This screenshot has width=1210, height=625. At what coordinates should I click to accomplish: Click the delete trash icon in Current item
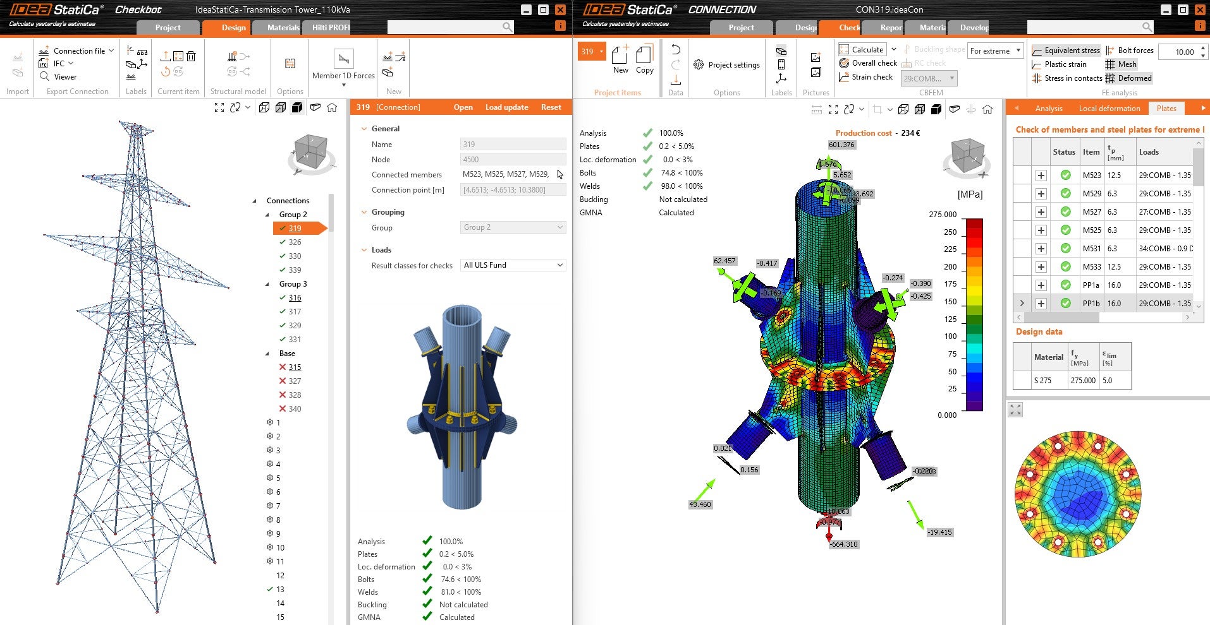(x=191, y=56)
